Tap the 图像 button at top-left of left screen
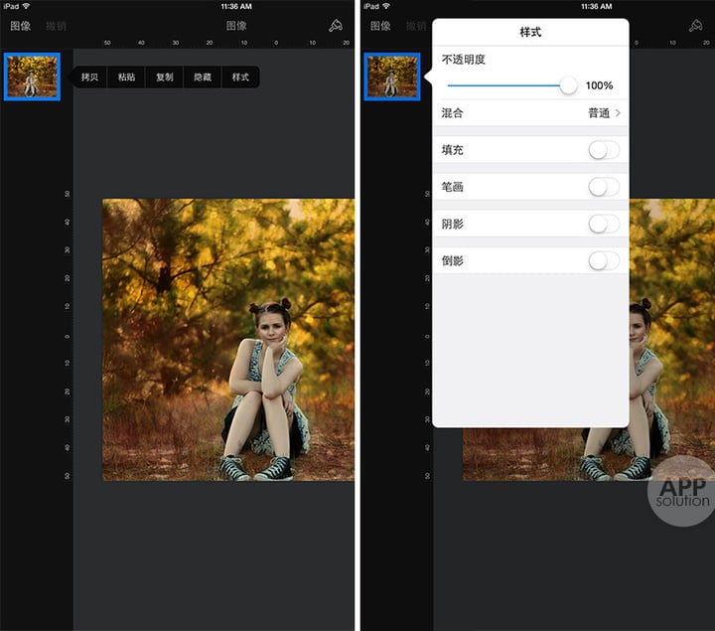715x631 pixels. click(20, 26)
